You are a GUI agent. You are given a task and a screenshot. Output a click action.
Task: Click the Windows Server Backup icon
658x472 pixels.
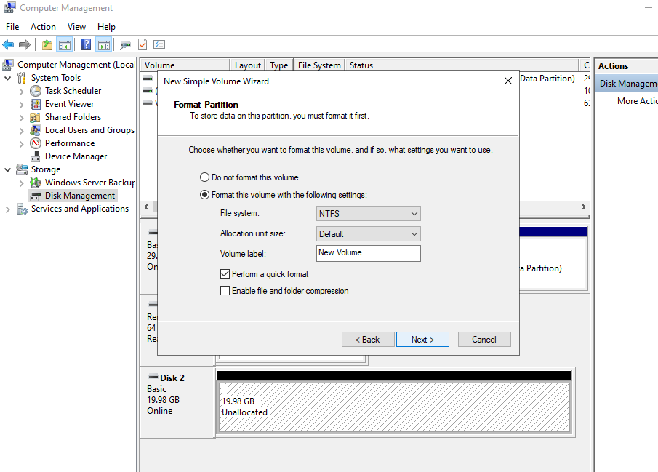tap(35, 183)
